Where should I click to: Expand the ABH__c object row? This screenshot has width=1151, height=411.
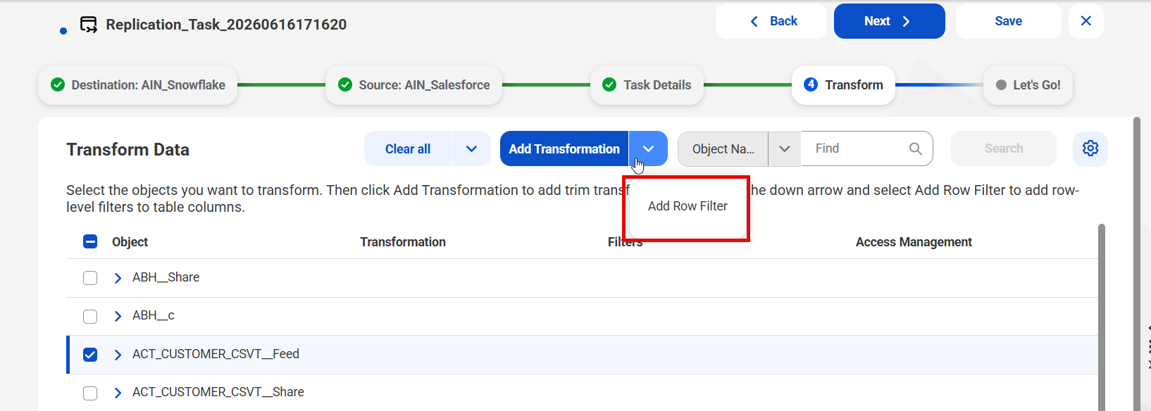(118, 316)
